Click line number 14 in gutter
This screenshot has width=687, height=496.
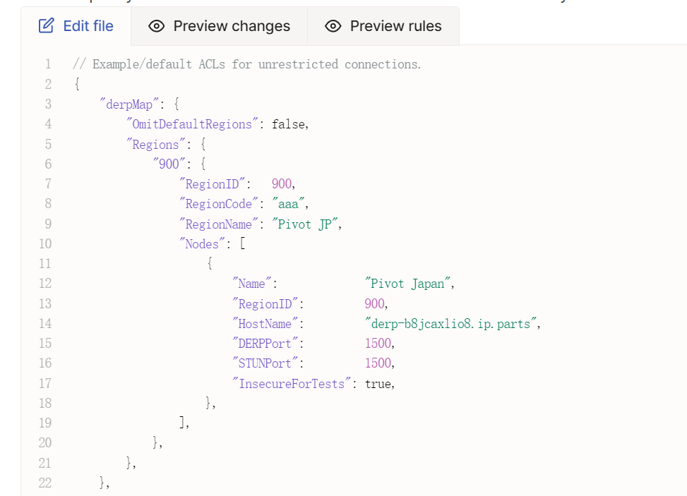click(45, 324)
